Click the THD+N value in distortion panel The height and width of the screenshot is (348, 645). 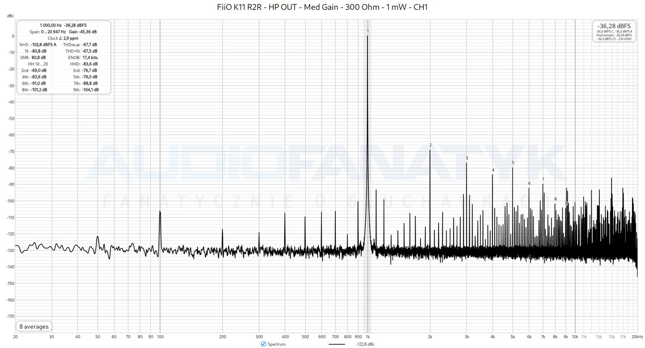click(89, 51)
